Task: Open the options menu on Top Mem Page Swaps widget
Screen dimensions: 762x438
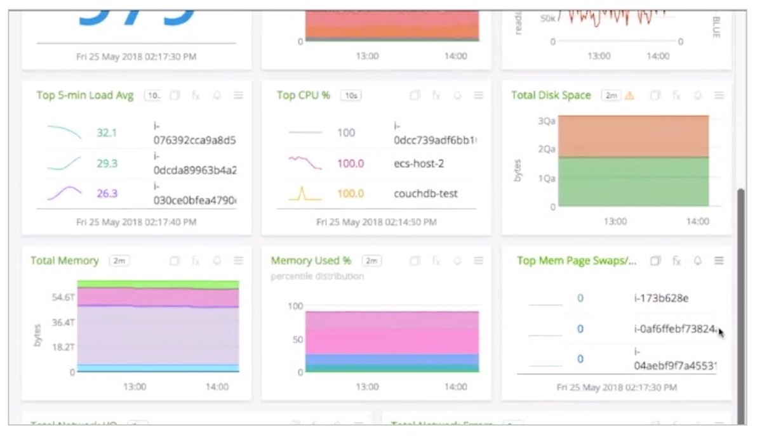Action: point(719,260)
